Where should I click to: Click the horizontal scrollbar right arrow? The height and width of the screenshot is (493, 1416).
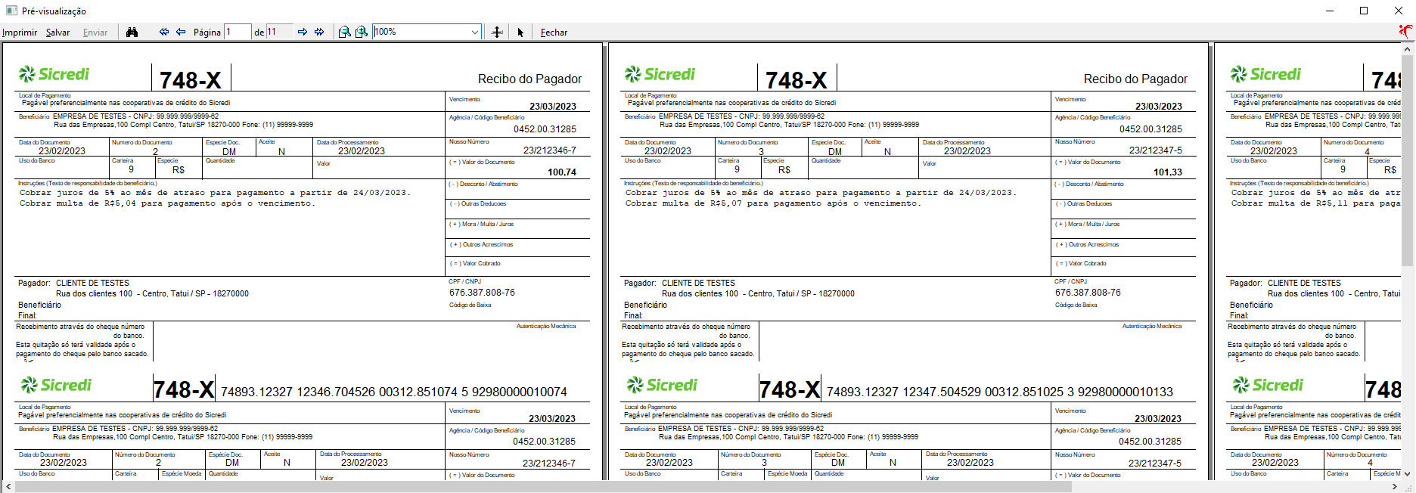click(x=1395, y=487)
